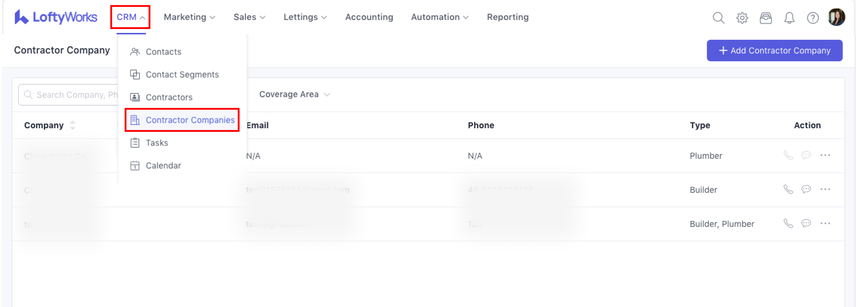Open the Lettings dropdown menu
The width and height of the screenshot is (856, 307).
tap(305, 17)
